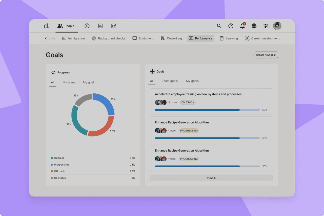This screenshot has width=324, height=216.
Task: Expand the left chevron to show previous tabs
Action: click(46, 38)
